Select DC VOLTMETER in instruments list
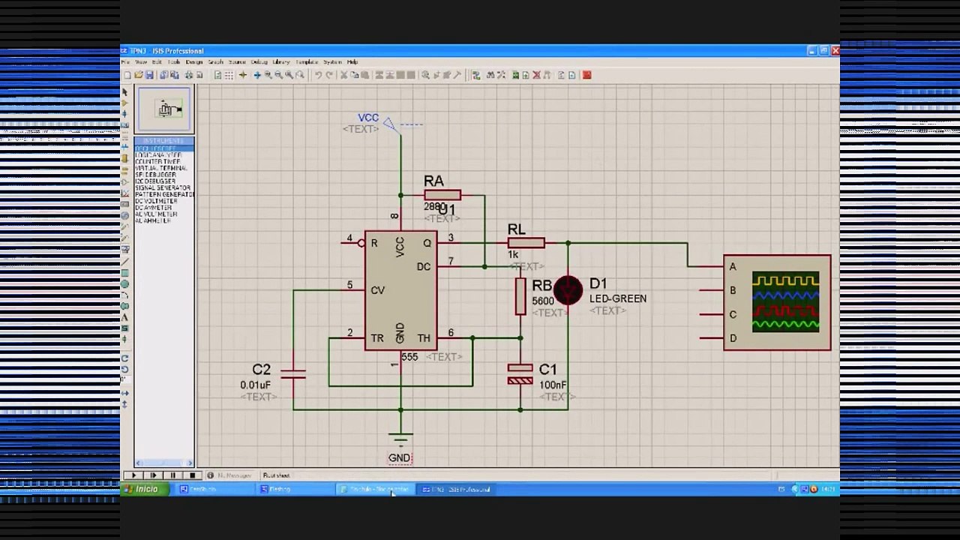This screenshot has height=540, width=960. (156, 201)
